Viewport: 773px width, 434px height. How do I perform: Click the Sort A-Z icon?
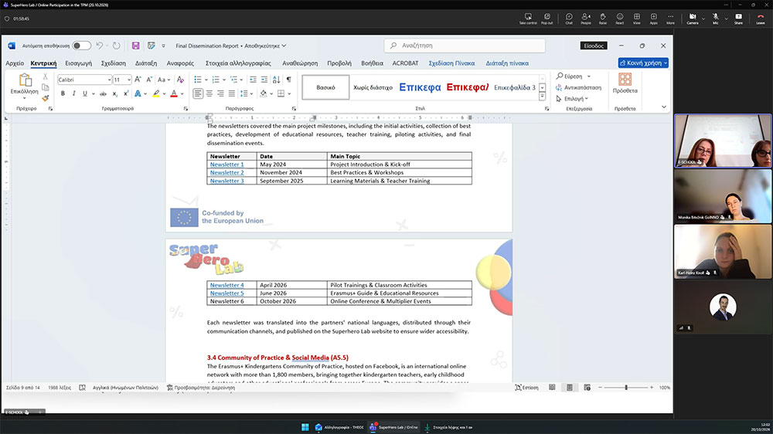coord(277,80)
